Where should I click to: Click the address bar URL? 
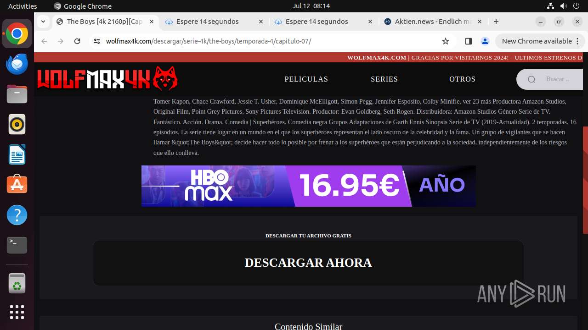[209, 41]
